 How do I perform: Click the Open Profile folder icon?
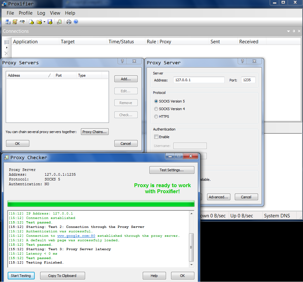point(39,22)
